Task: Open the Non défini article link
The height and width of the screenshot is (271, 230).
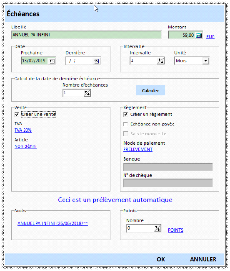Action: 25,146
